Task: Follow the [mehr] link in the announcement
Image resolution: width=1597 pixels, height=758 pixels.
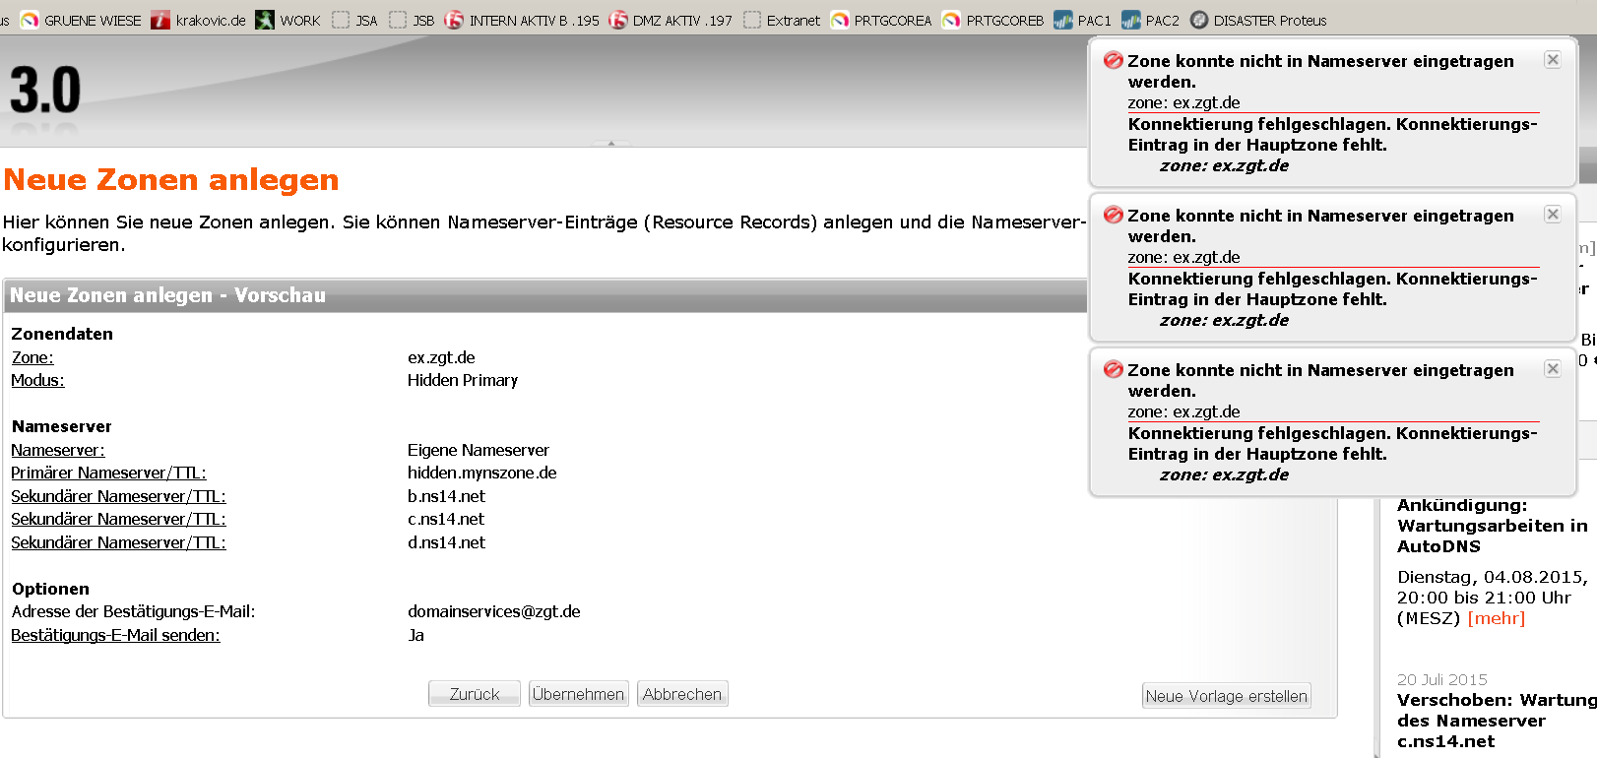Action: pos(1496,618)
